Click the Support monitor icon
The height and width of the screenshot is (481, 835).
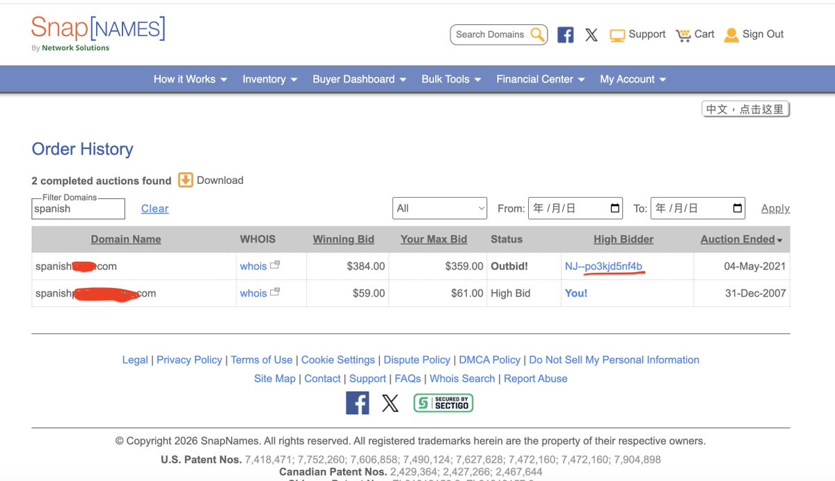617,35
